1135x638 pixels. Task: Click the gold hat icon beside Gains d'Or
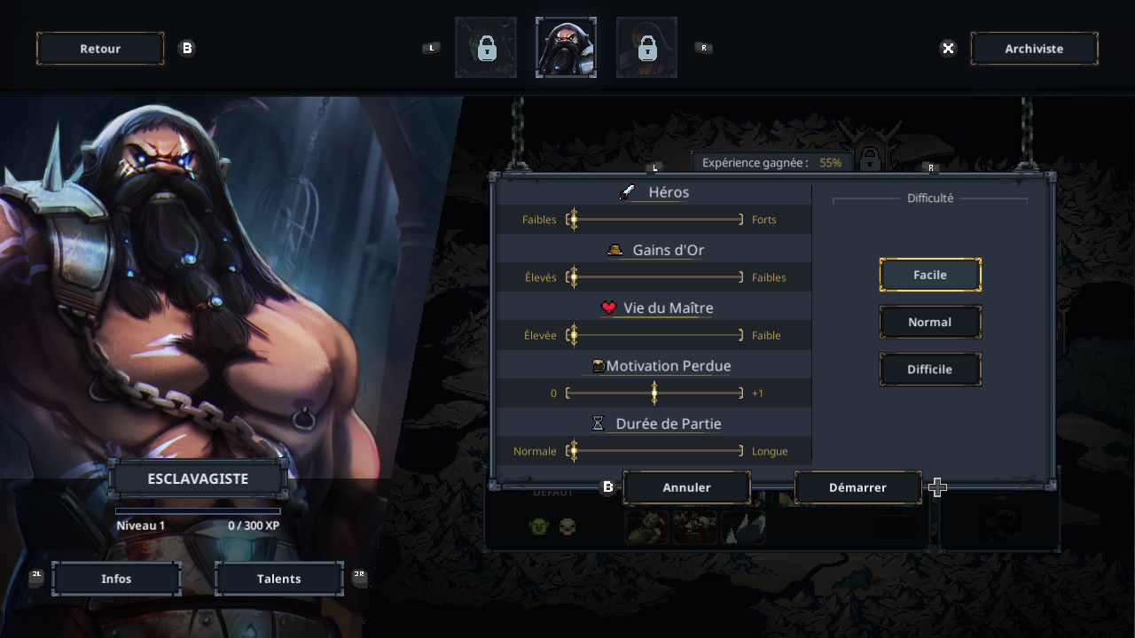point(614,250)
